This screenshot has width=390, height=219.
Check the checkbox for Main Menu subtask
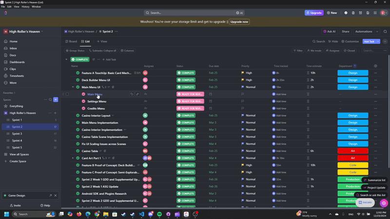coord(67,94)
